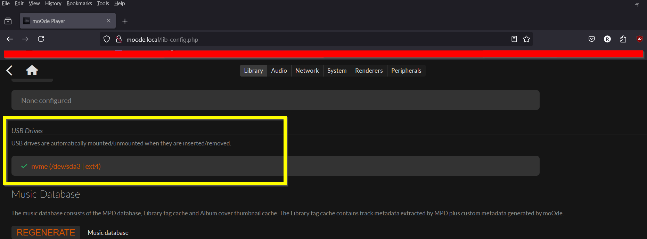Open the moOde home icon

(x=32, y=70)
